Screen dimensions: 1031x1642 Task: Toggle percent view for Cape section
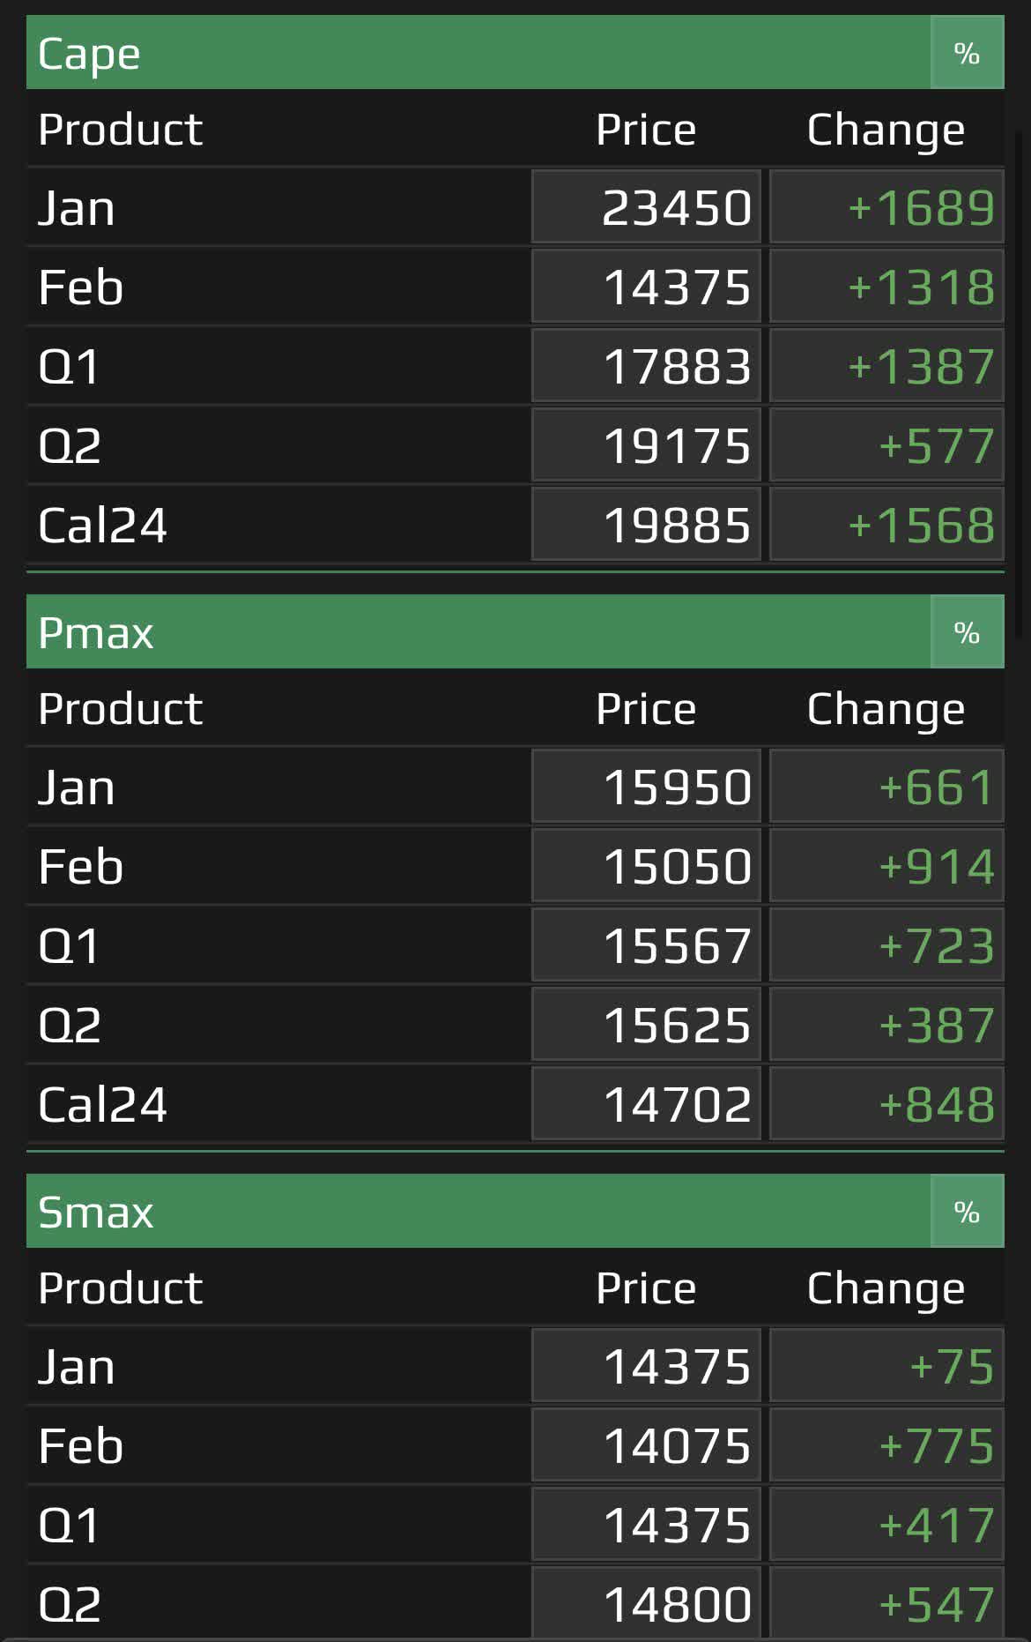click(967, 53)
